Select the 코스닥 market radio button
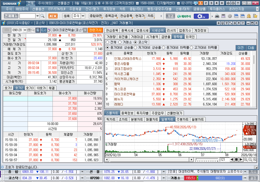This screenshot has width=260, height=182. click(135, 42)
